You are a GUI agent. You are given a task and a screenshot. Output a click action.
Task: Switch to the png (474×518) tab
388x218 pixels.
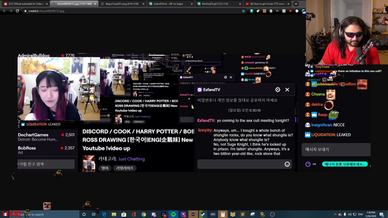click(x=122, y=4)
